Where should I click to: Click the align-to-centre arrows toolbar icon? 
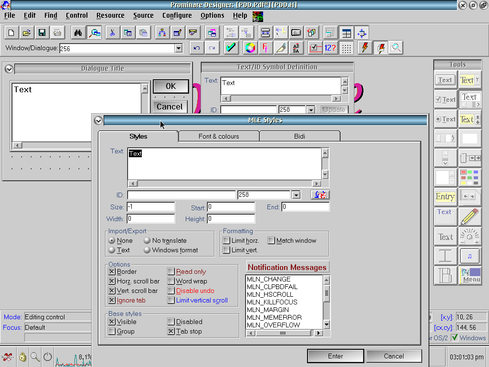(362, 32)
